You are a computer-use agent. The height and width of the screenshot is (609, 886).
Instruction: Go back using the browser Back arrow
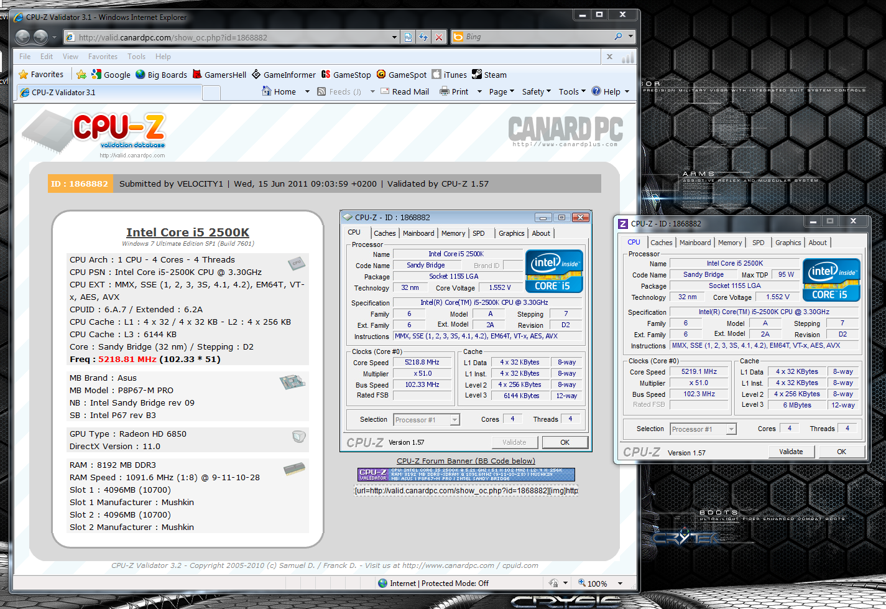(x=22, y=37)
